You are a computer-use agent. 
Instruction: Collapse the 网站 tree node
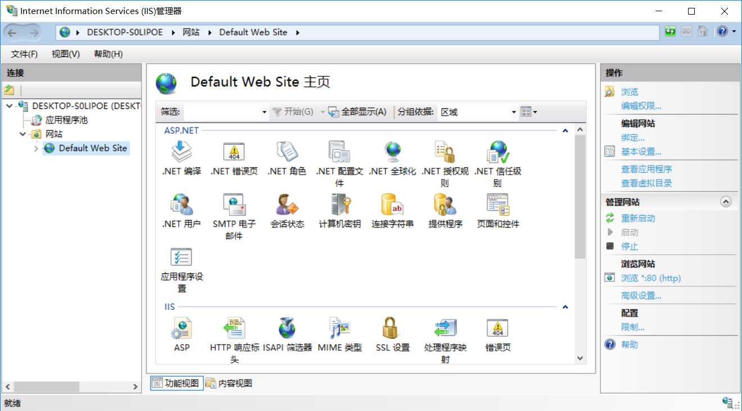[x=23, y=134]
